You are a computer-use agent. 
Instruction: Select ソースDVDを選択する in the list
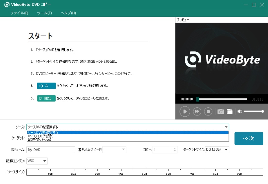tap(128, 132)
